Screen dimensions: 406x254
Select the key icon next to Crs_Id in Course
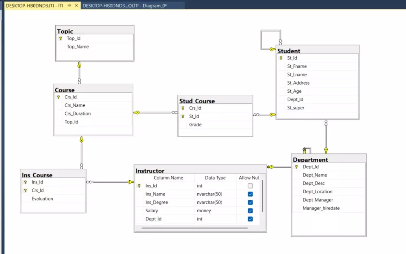[58, 97]
